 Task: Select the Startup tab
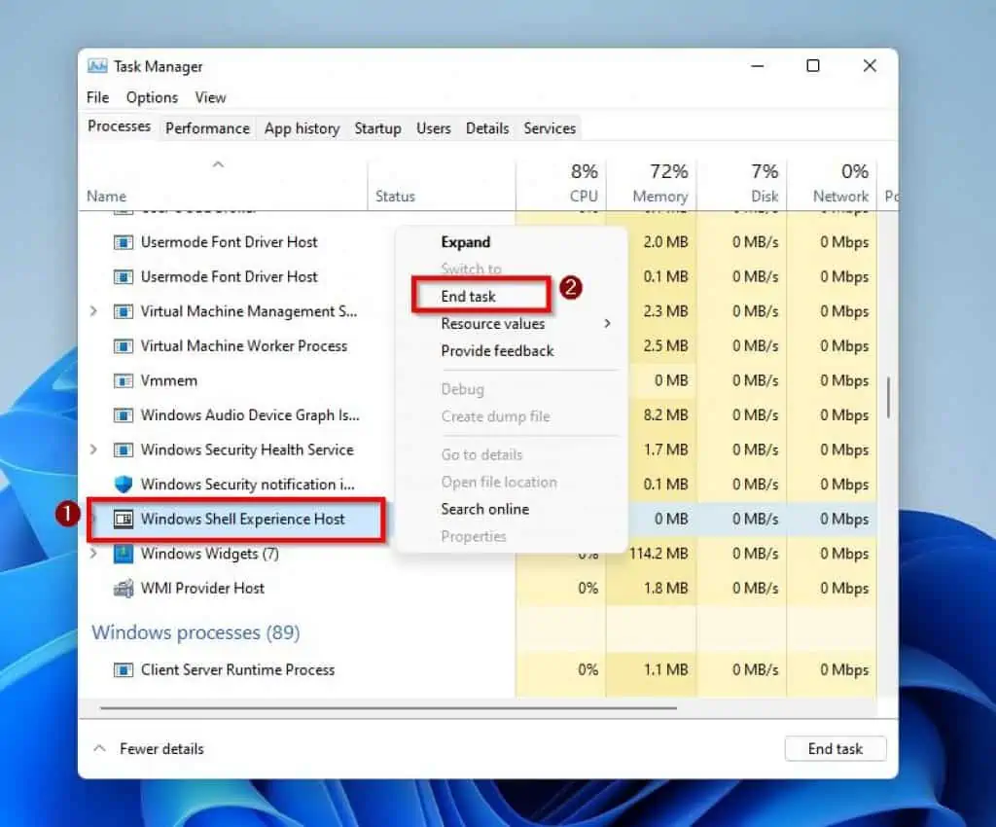tap(377, 127)
